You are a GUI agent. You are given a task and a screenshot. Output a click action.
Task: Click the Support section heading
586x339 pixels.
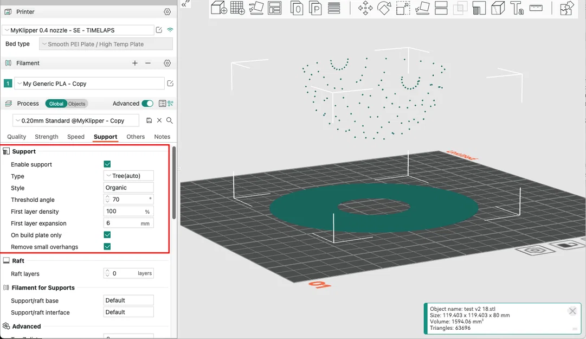[24, 151]
